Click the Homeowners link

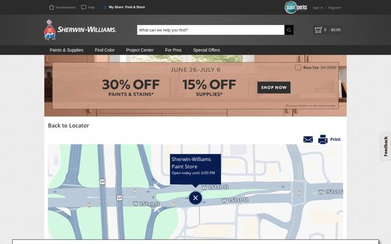tap(65, 7)
